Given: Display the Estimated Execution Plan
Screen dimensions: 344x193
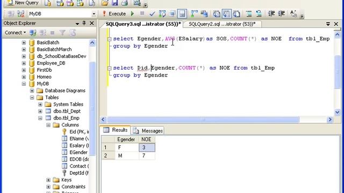Looking at the screenshot, I should 162,14.
